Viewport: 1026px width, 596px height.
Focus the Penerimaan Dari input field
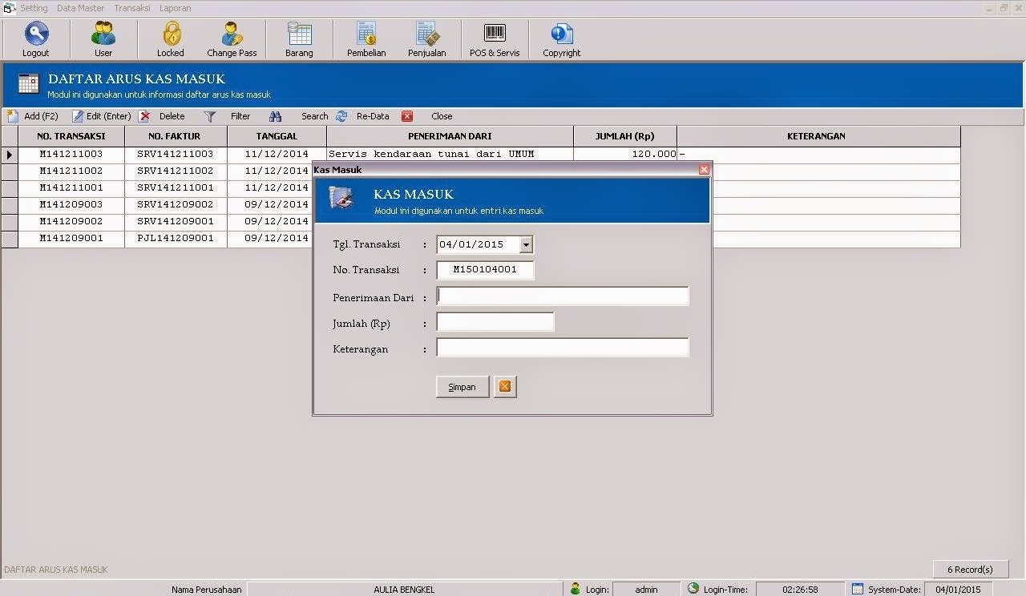[x=563, y=296]
